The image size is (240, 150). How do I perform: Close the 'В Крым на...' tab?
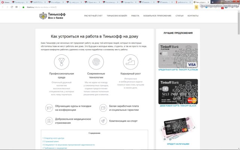tap(99, 2)
